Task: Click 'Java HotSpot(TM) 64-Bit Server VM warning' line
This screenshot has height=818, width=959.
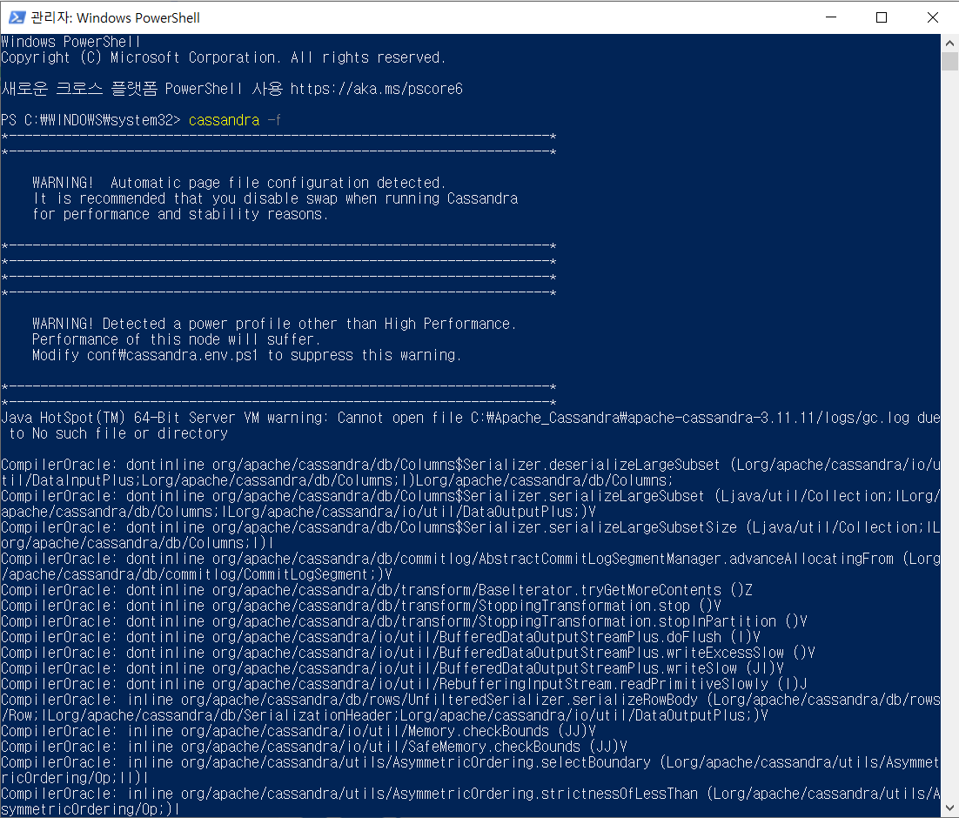Action: [x=470, y=418]
